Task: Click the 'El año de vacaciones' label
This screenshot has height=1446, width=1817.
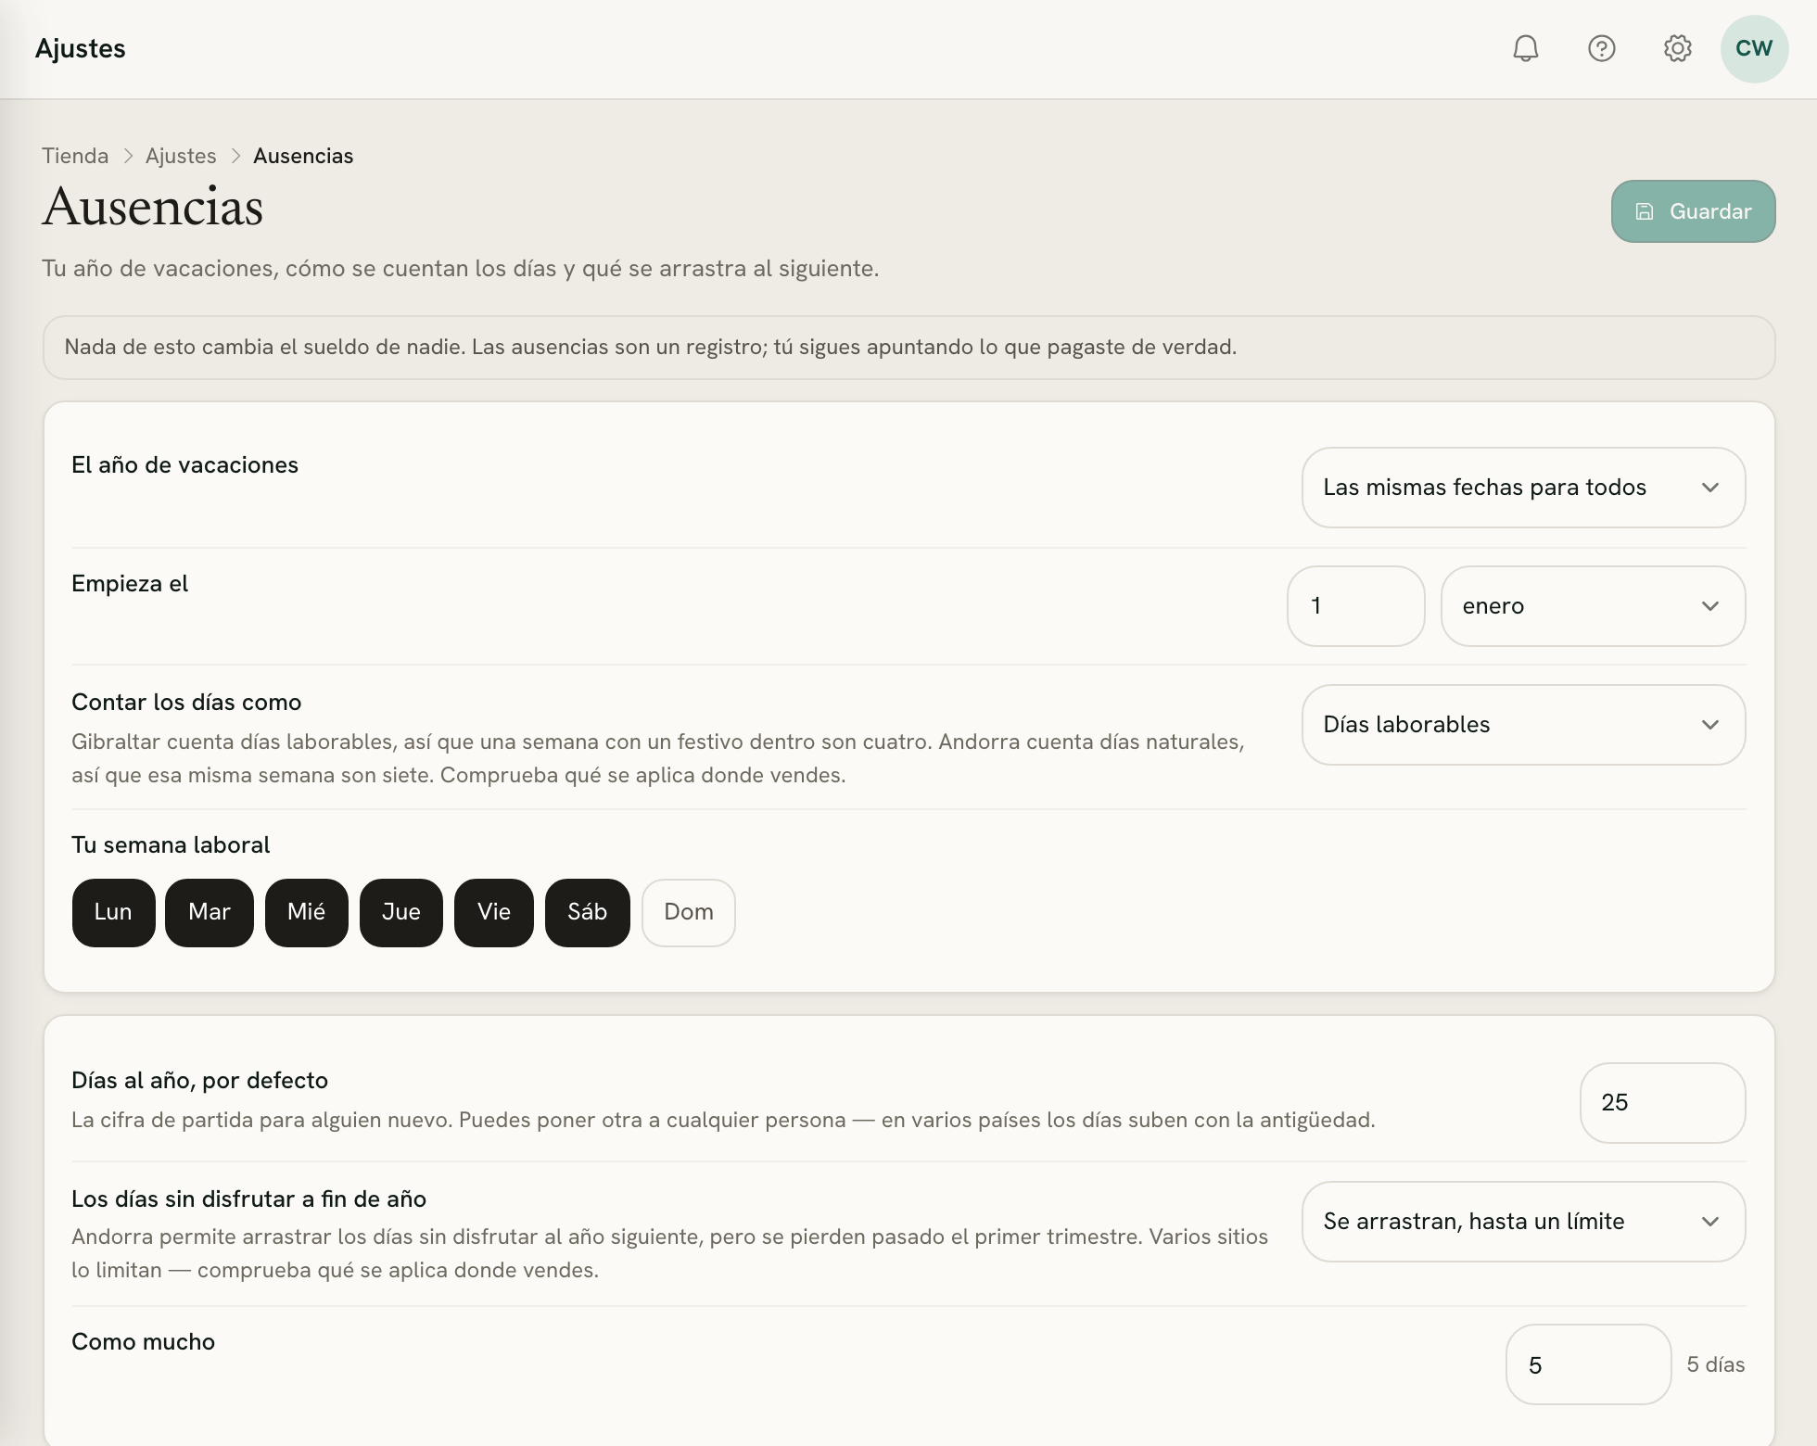Action: pos(184,465)
